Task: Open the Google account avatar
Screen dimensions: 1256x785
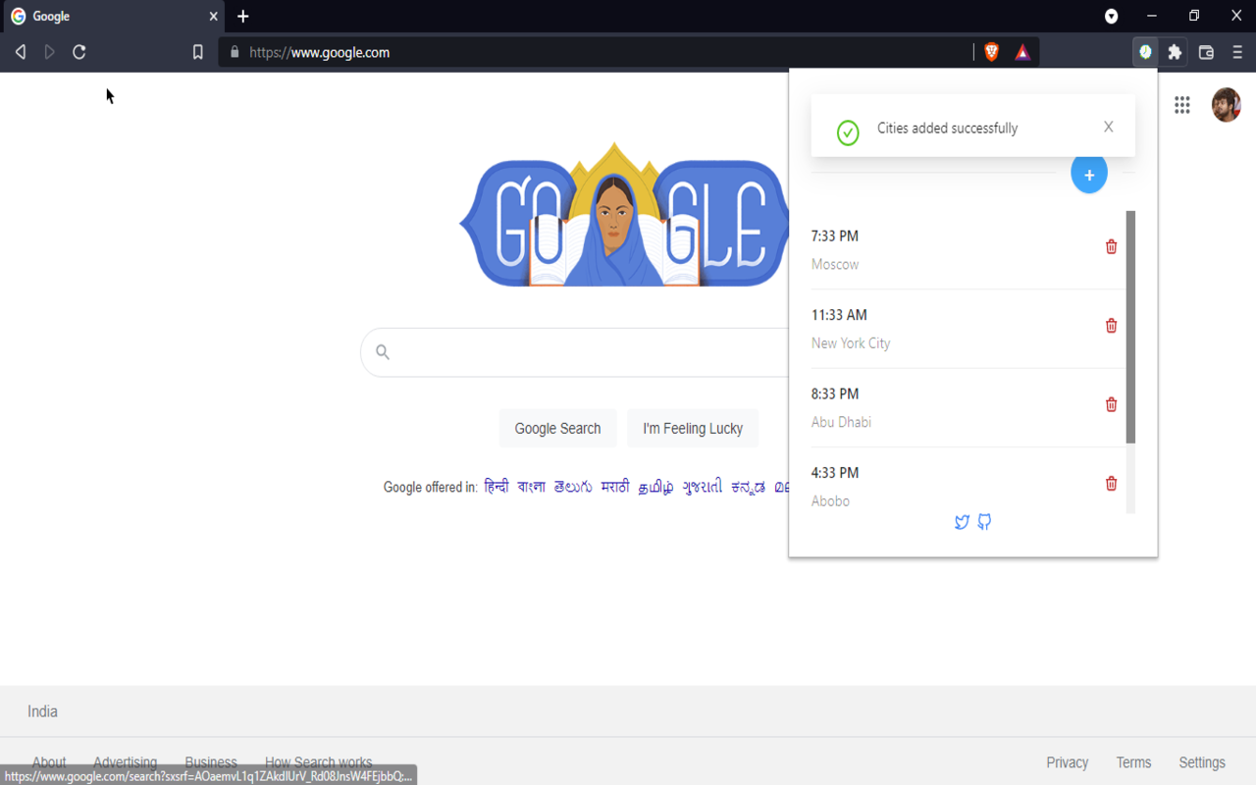Action: click(1226, 105)
